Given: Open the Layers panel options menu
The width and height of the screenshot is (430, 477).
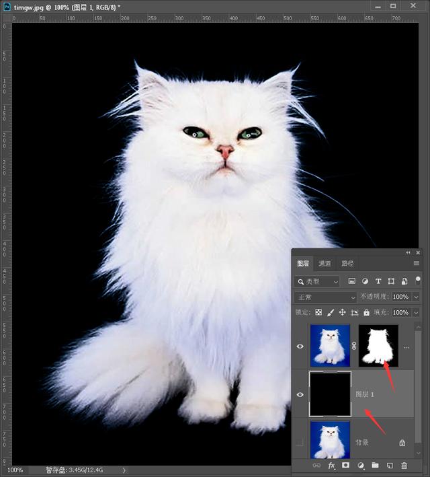Looking at the screenshot, I should [417, 264].
